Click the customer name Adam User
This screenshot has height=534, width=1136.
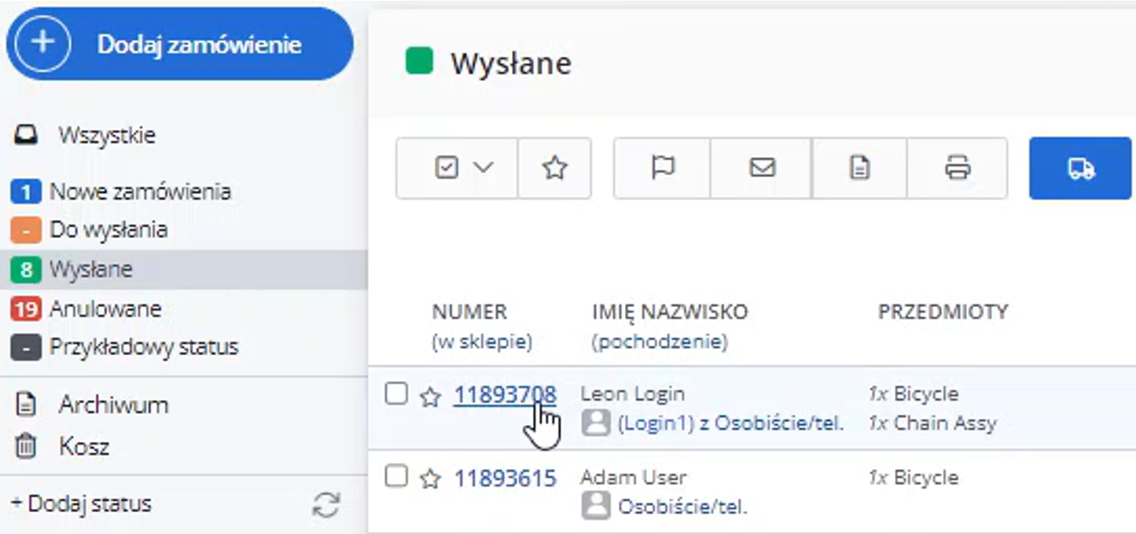pyautogui.click(x=634, y=477)
